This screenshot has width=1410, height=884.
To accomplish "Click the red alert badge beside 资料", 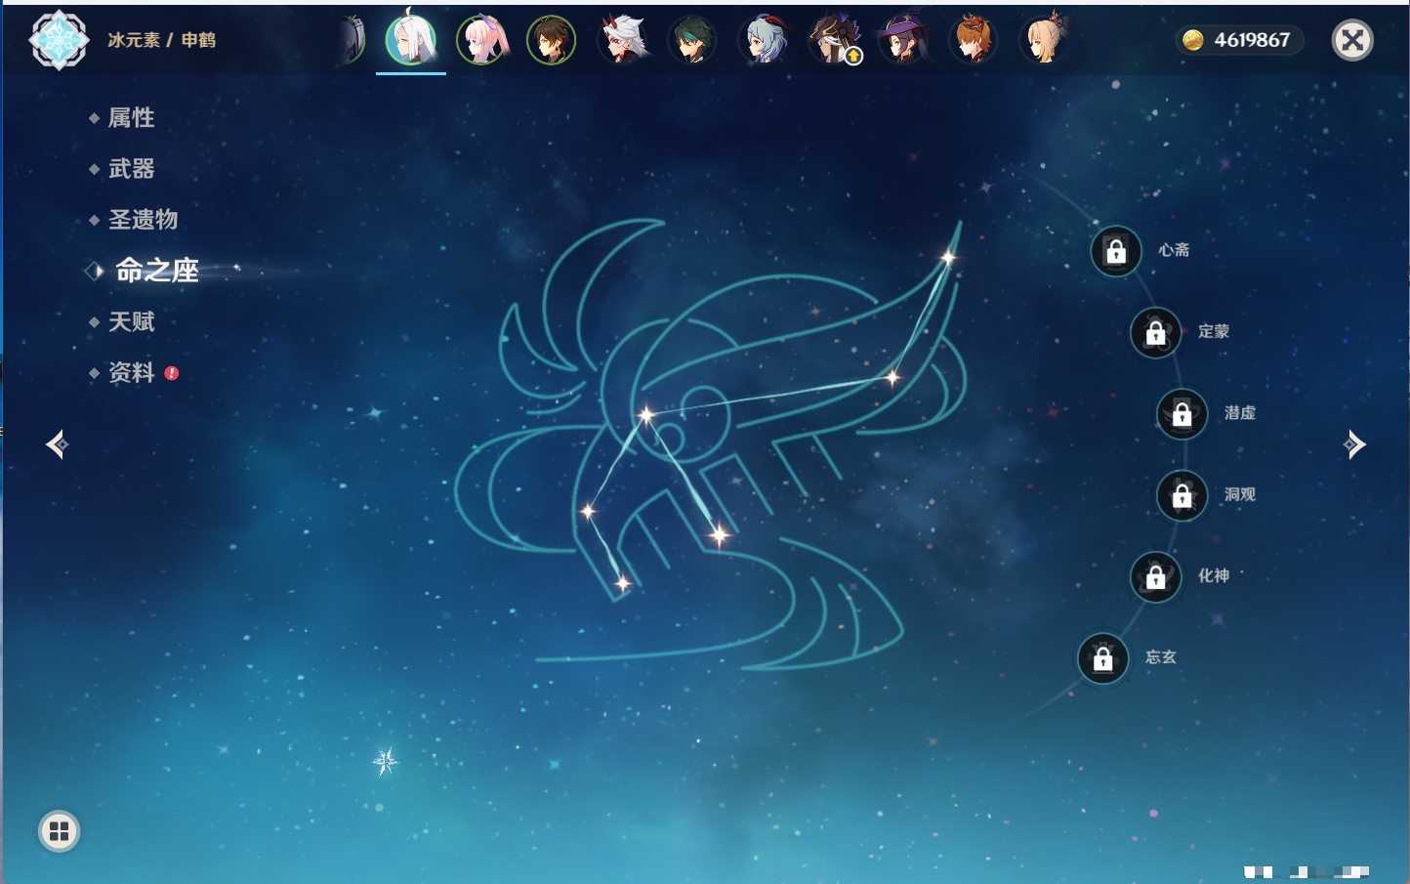I will click(x=172, y=373).
